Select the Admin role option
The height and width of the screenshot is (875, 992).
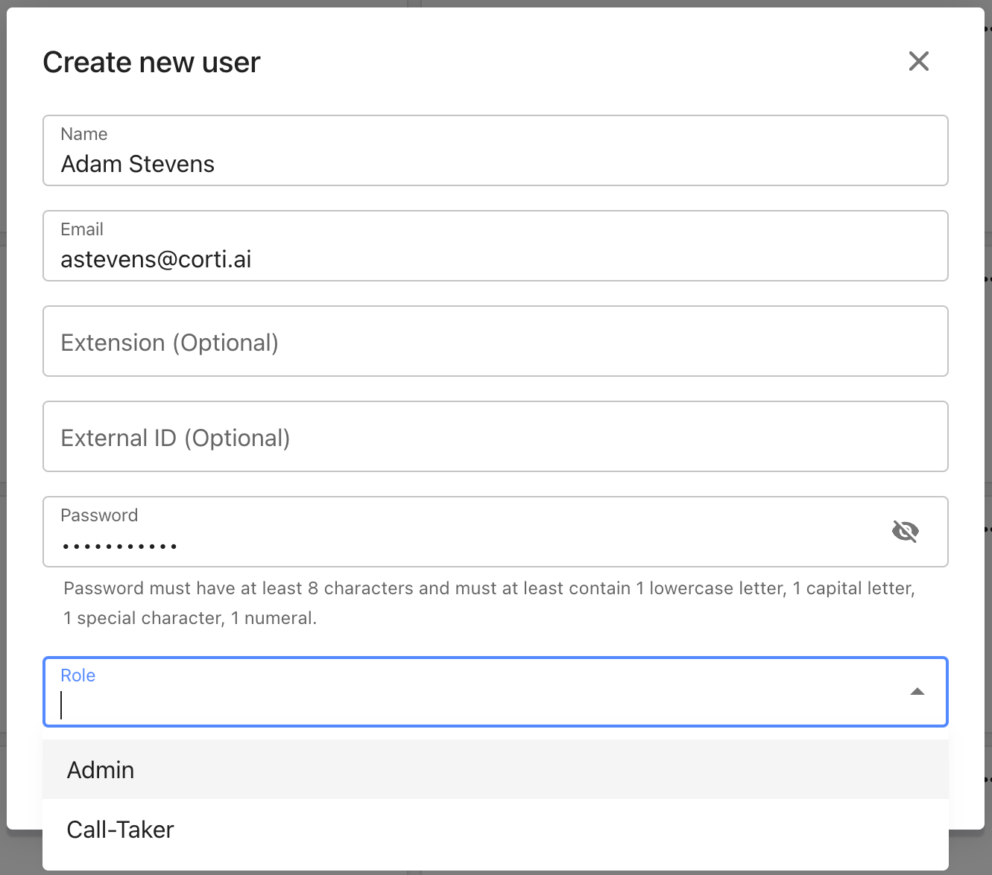point(101,769)
